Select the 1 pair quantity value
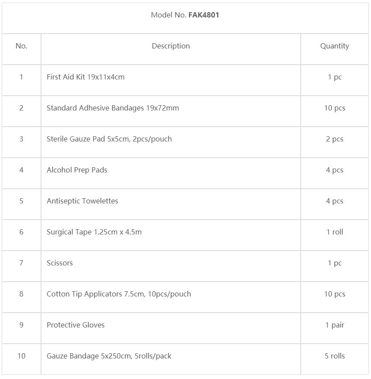The height and width of the screenshot is (379, 371). [x=334, y=325]
